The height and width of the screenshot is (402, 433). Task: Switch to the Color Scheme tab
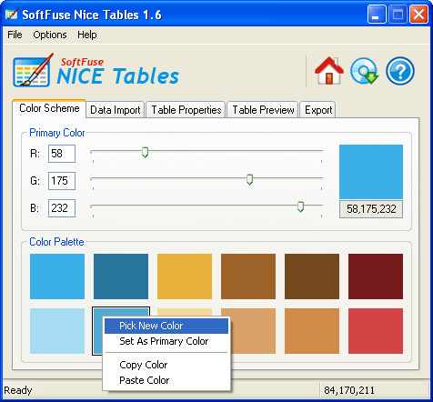click(49, 108)
